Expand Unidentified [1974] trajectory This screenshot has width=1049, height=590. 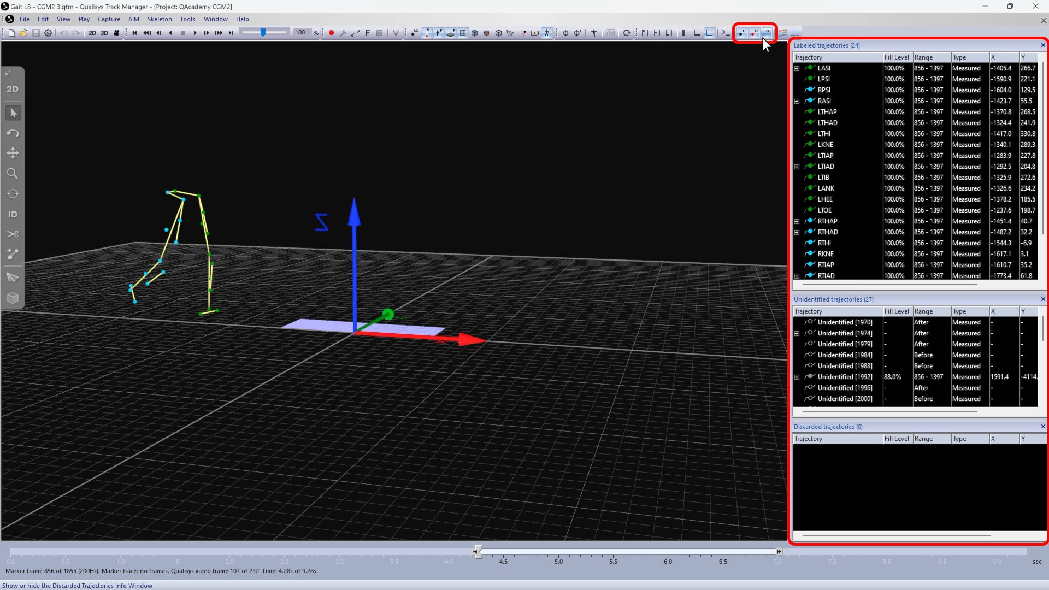pyautogui.click(x=797, y=334)
